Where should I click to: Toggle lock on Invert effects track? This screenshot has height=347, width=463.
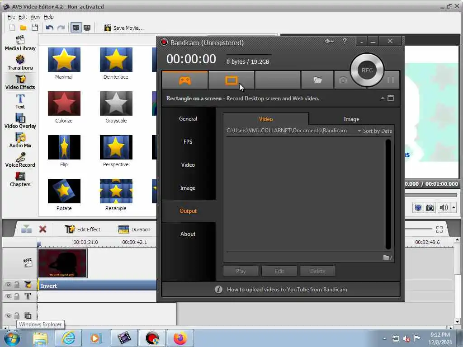17,285
